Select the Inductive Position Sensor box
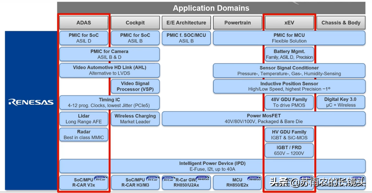Viewport: 372px width, 193px height. (289, 86)
